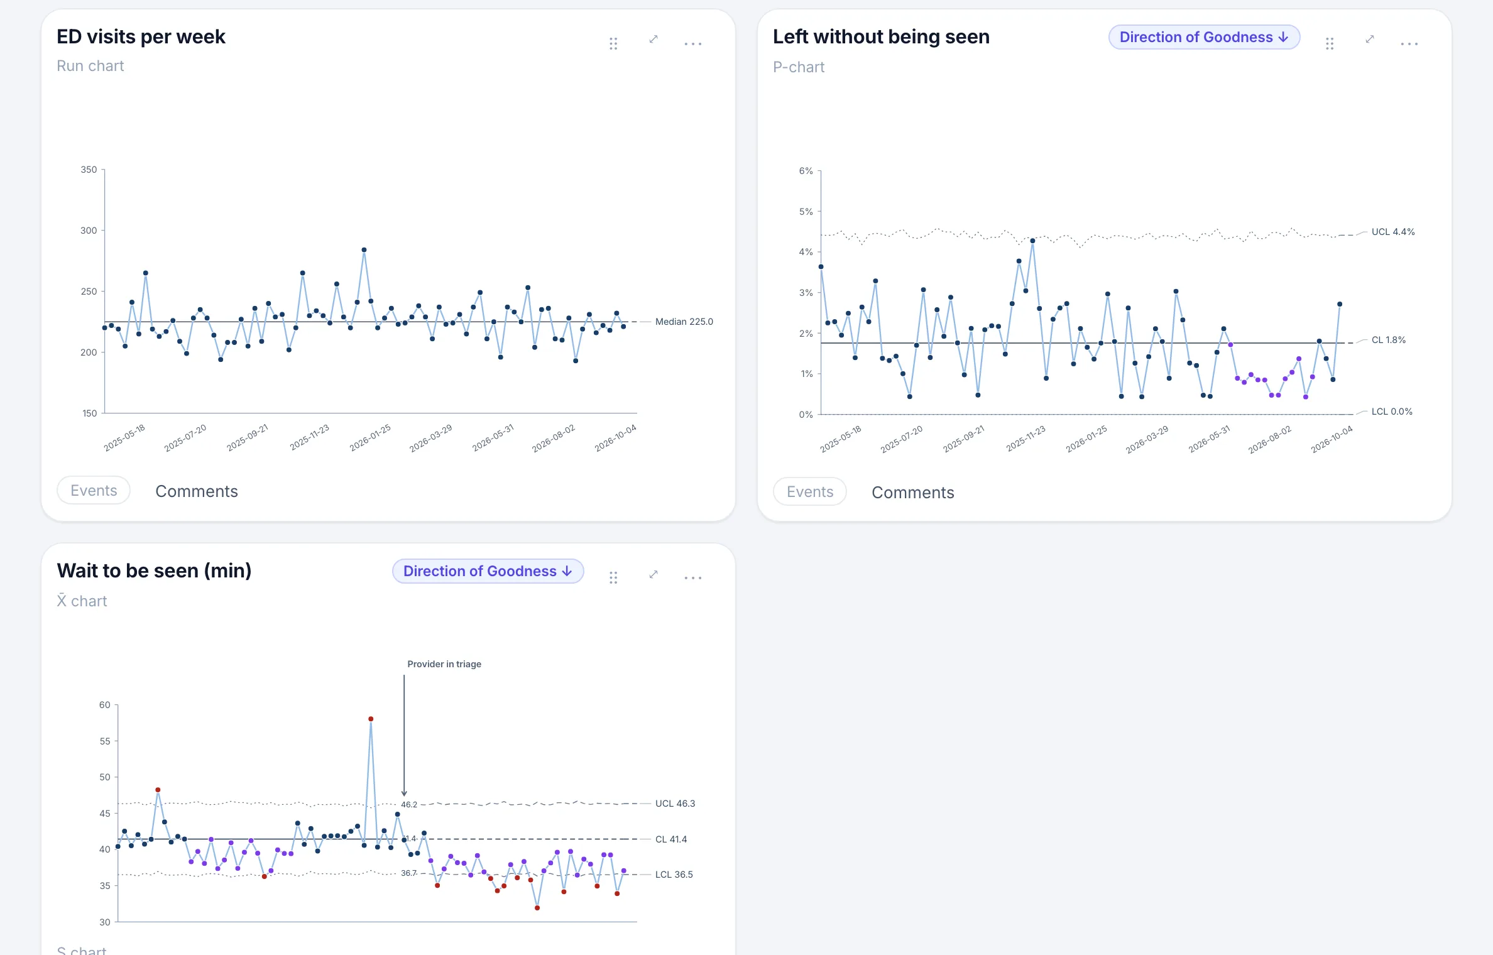
Task: Expand the ED visits per week chart
Action: [654, 39]
